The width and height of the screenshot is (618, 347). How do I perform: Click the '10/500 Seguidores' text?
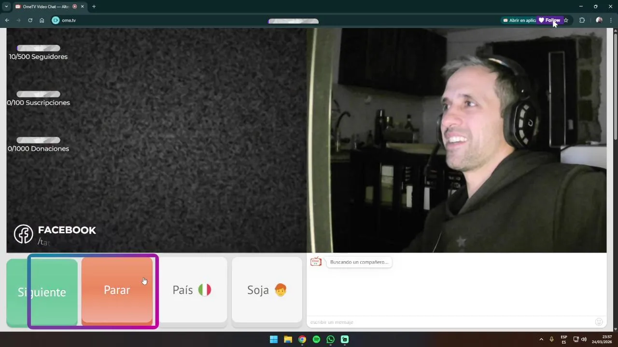pyautogui.click(x=38, y=56)
